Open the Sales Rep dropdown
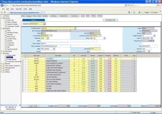This screenshot has width=162, height=114. pyautogui.click(x=48, y=38)
